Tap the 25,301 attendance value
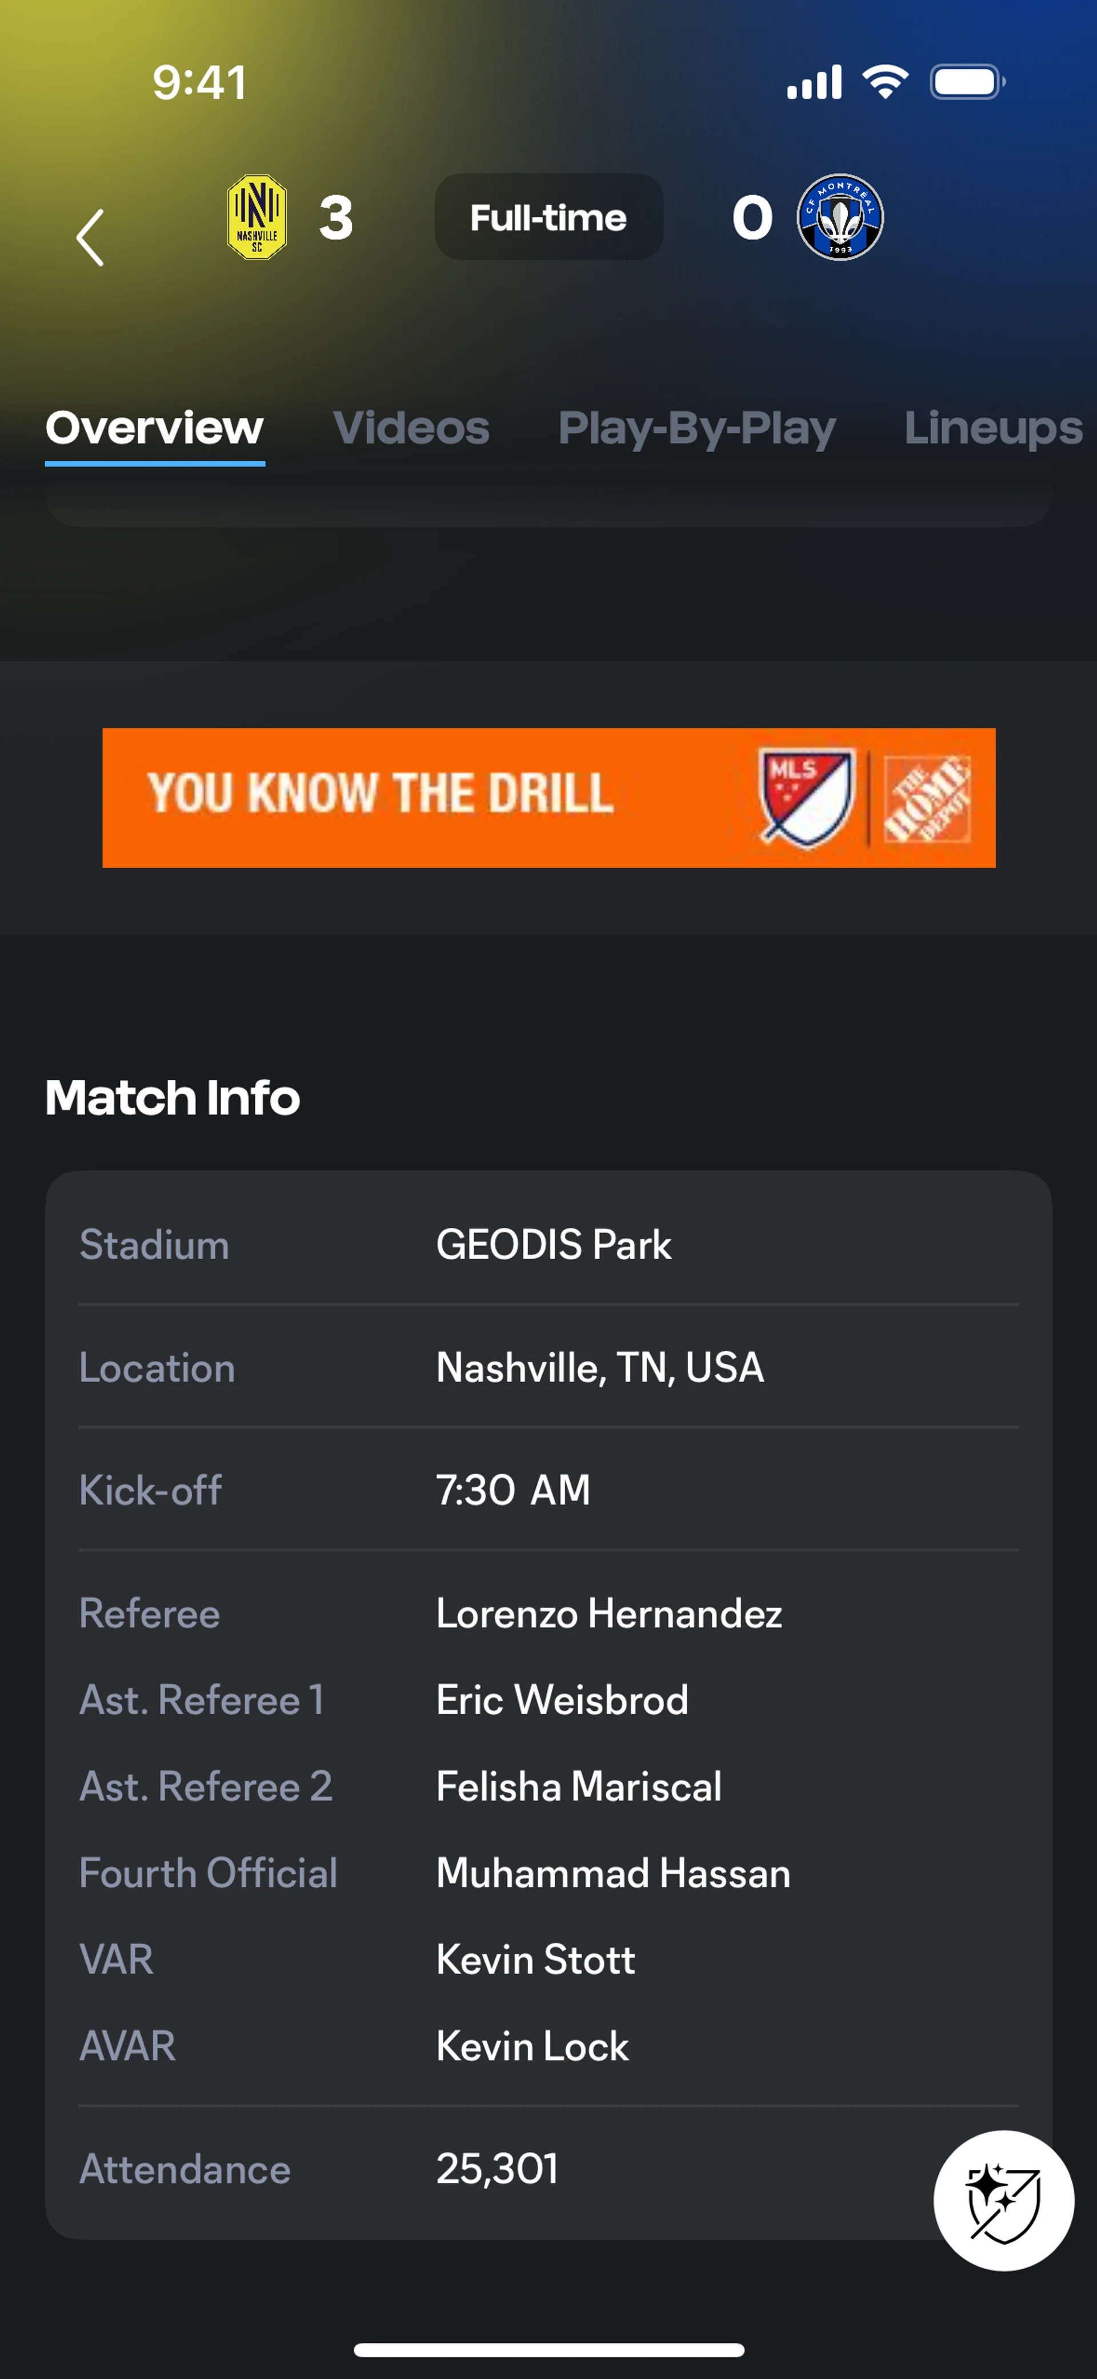1097x2379 pixels. 497,2169
